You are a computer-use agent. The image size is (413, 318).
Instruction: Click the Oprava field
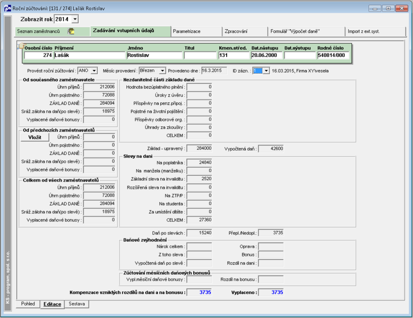pyautogui.click(x=271, y=247)
